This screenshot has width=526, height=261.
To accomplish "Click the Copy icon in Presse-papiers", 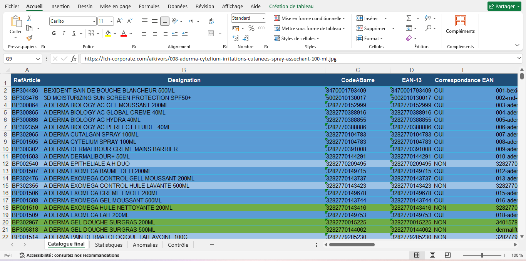I will 29,28.
